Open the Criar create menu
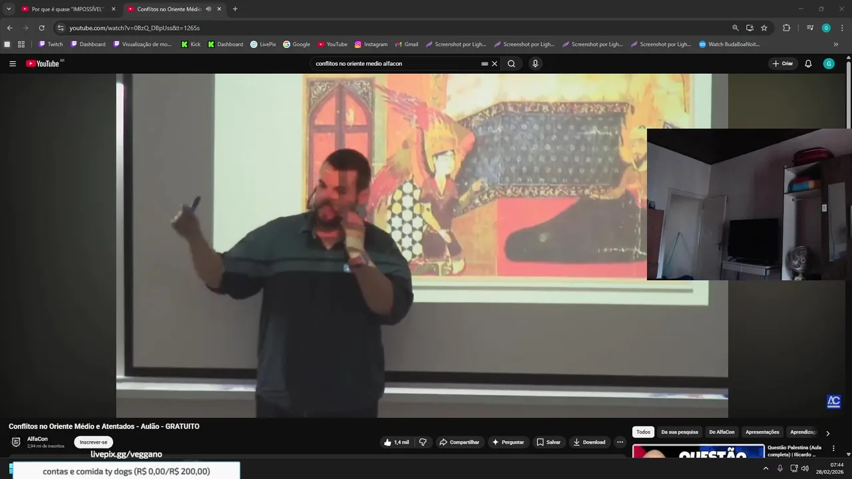Screen dimensions: 852x479 [783, 64]
